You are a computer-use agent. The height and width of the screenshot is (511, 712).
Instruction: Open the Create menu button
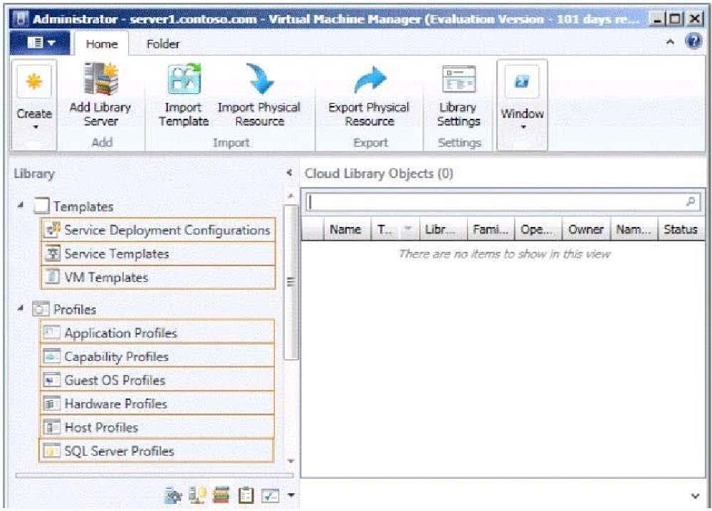coord(34,104)
